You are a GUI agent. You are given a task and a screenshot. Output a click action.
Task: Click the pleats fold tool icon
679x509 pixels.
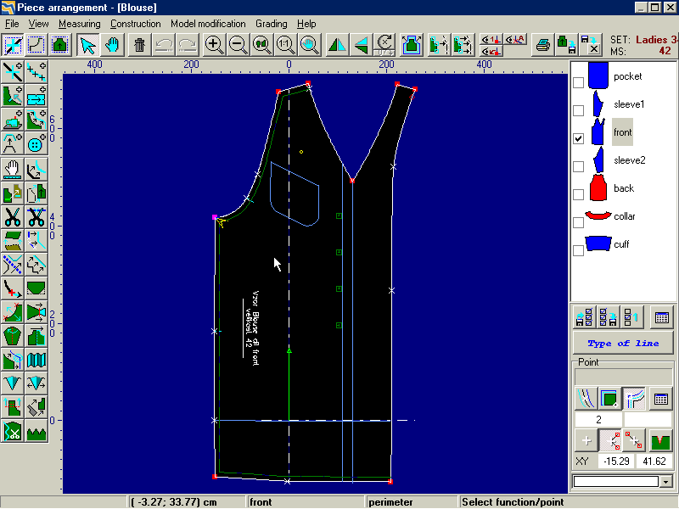pos(36,361)
